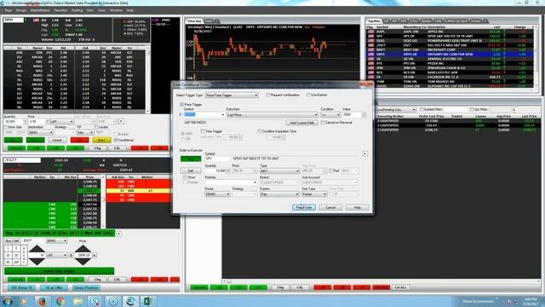This screenshot has width=545, height=307.
Task: Click big up arrow above quantity in futures ticket
Action: click(x=37, y=249)
